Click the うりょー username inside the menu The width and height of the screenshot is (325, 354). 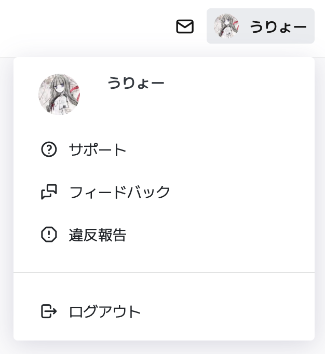(x=136, y=83)
